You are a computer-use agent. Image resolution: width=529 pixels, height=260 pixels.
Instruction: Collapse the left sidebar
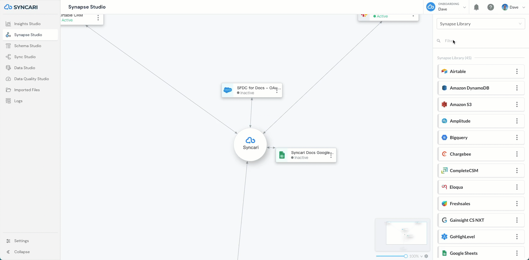(30, 252)
